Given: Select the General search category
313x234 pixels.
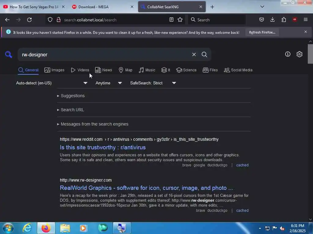Looking at the screenshot, I should pos(28,70).
